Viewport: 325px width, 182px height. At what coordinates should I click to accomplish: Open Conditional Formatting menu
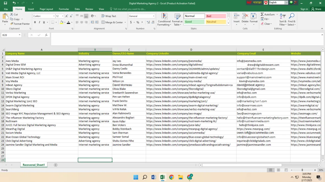164,19
